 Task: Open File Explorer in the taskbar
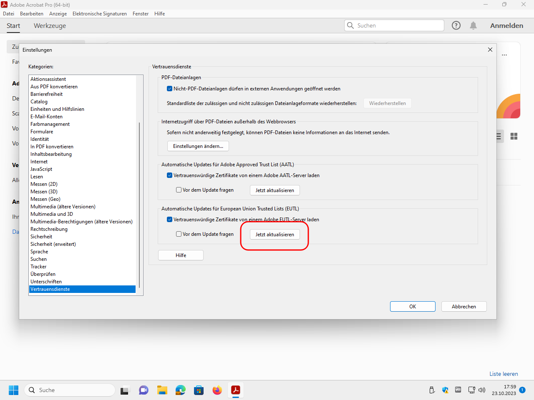pos(162,390)
